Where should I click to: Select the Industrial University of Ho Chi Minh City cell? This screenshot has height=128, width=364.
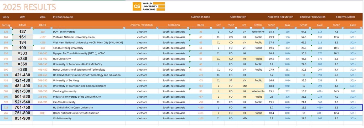click(x=89, y=97)
